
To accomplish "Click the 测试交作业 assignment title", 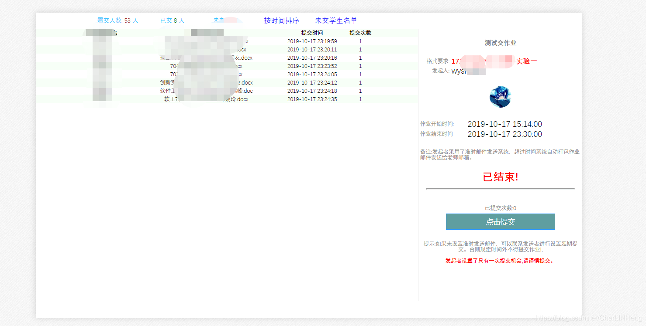I will (499, 43).
